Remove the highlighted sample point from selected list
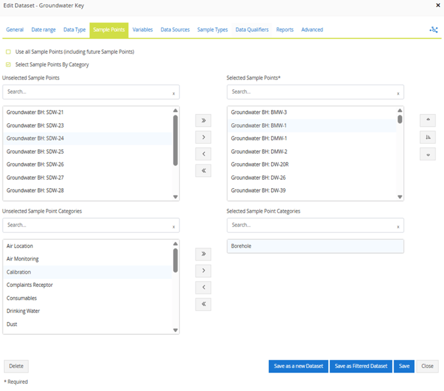 click(x=203, y=154)
